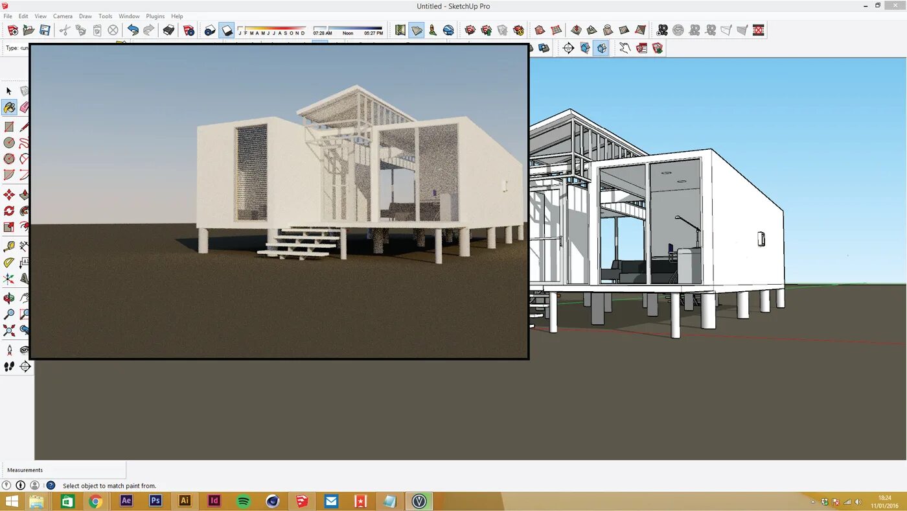This screenshot has height=511, width=907.
Task: Select the Protractor tool
Action: [x=9, y=263]
